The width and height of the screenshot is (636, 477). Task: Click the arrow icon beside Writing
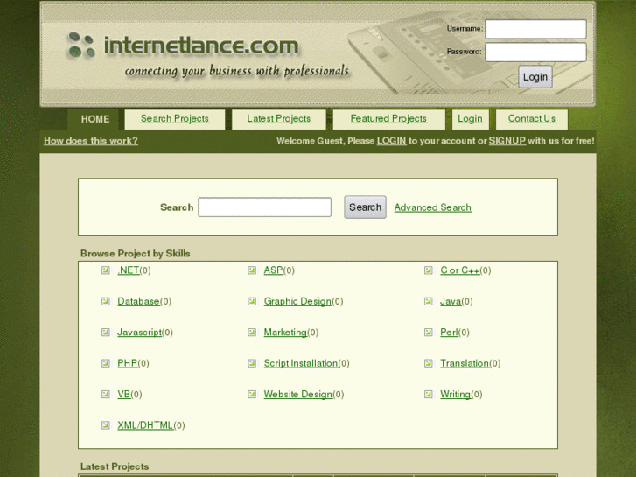point(429,394)
